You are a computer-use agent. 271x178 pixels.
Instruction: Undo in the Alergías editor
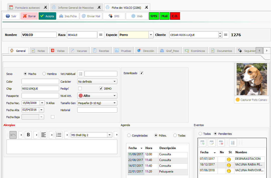(x=13, y=135)
